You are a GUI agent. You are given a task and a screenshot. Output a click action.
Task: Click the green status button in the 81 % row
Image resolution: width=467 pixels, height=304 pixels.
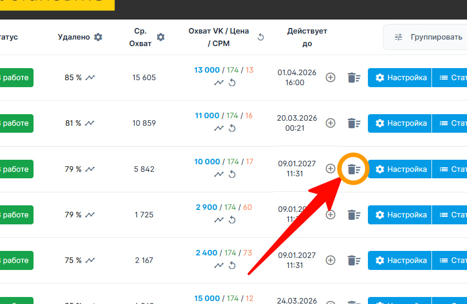16,123
